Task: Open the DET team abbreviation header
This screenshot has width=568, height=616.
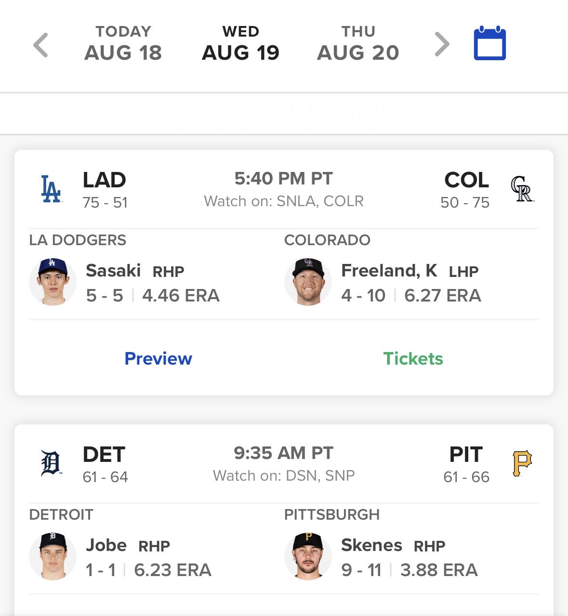Action: click(104, 454)
